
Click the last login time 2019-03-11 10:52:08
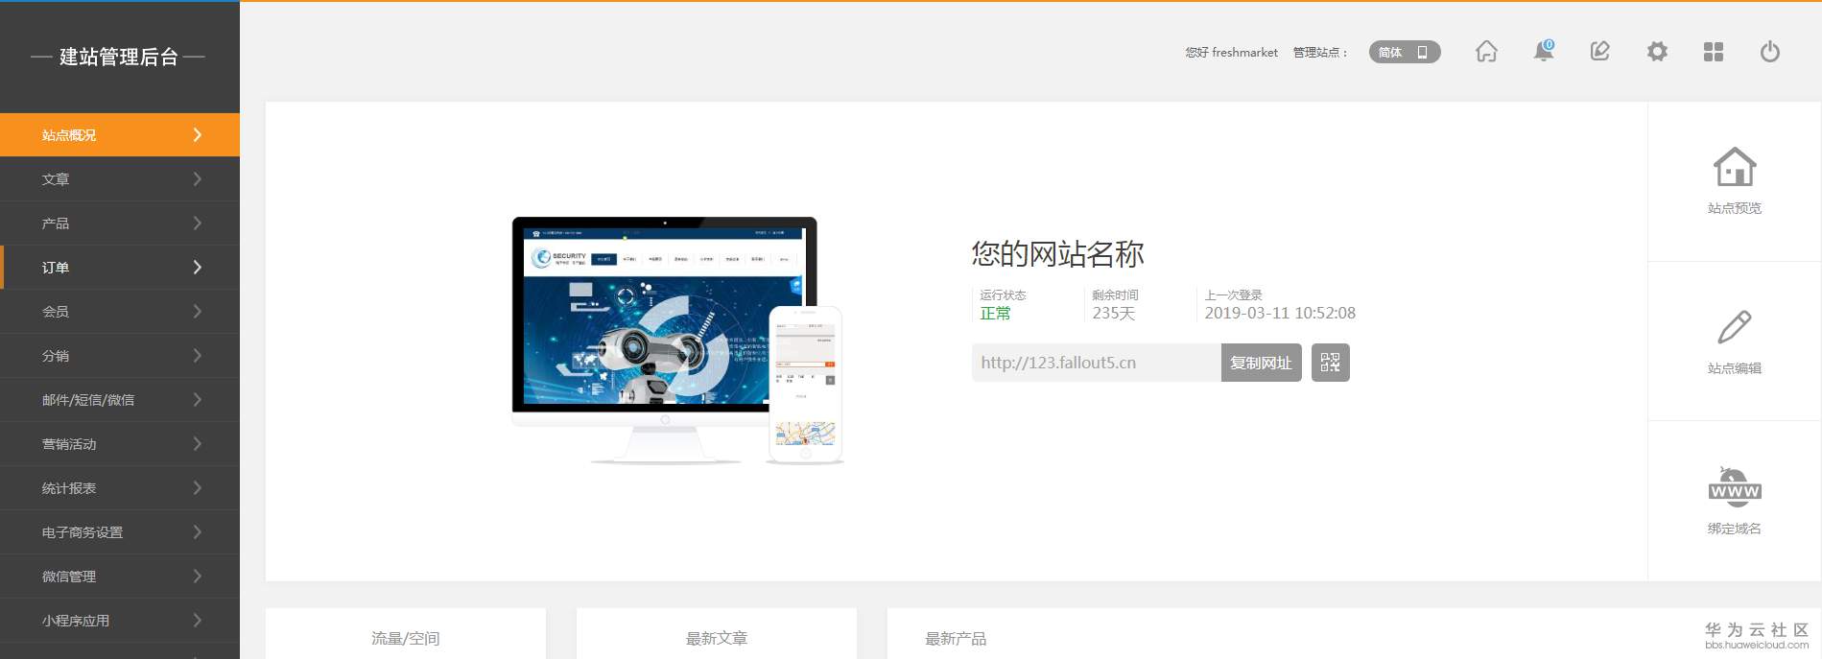tap(1280, 314)
